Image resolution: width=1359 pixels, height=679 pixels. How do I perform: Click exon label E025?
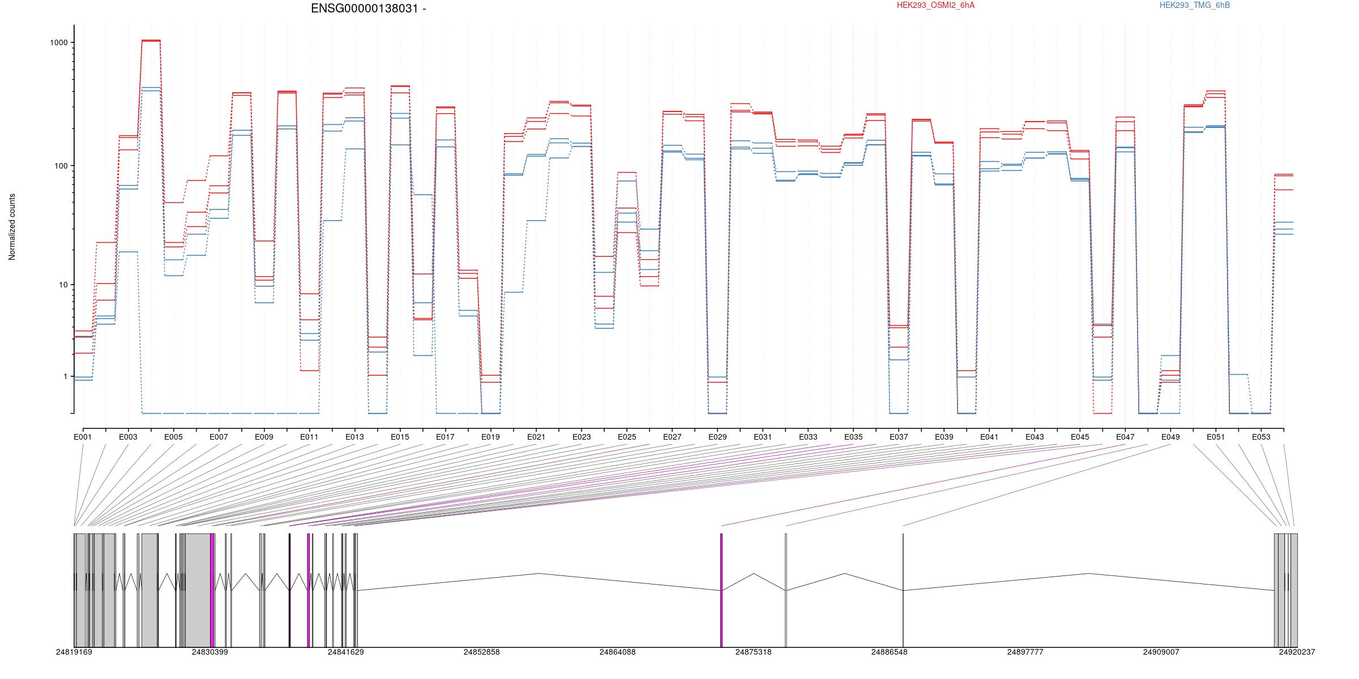(627, 437)
